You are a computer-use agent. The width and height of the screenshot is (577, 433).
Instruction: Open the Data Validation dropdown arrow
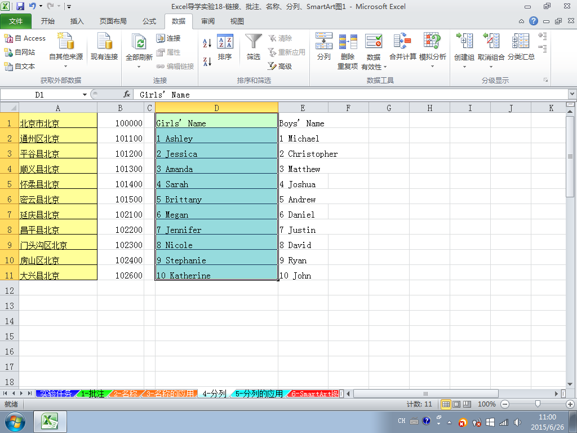(x=385, y=67)
